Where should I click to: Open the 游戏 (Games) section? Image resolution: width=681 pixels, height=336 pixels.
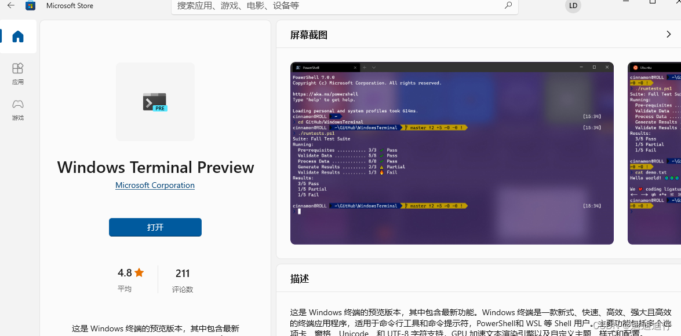click(x=18, y=110)
